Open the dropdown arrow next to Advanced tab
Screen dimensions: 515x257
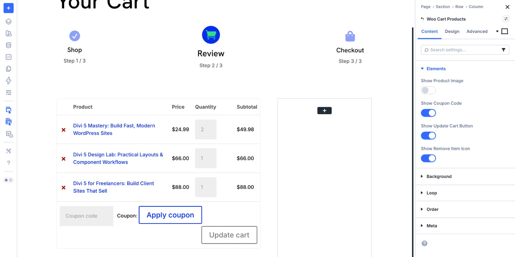[497, 31]
